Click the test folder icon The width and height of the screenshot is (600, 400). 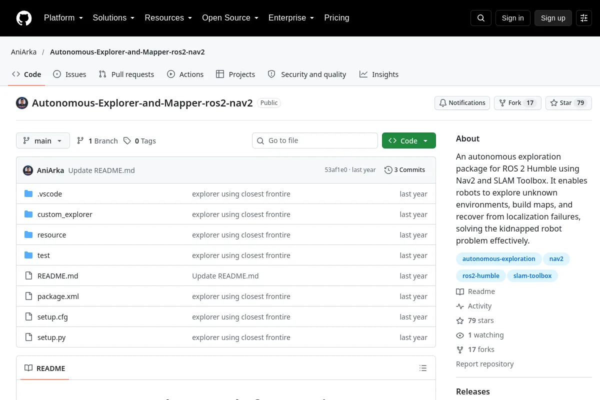coord(28,255)
